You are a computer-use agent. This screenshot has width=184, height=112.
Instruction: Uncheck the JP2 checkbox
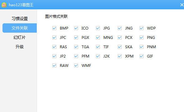(54, 56)
